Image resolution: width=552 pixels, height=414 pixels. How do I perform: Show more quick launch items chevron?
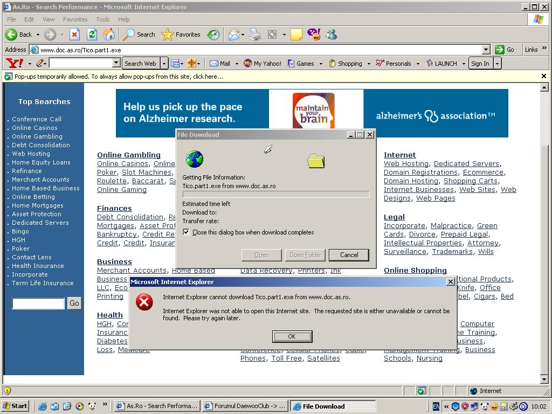[105, 404]
